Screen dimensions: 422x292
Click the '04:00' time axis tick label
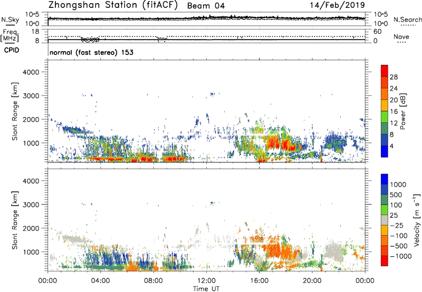click(x=100, y=281)
